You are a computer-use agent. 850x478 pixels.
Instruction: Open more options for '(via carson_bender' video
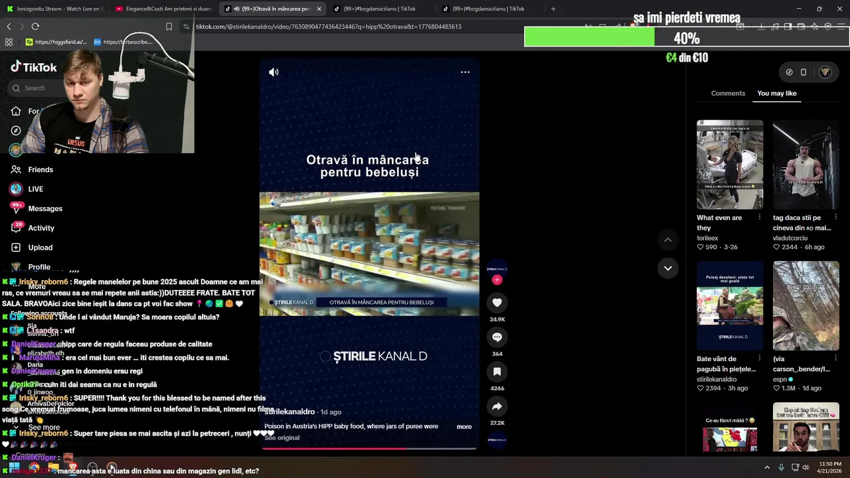pos(835,358)
